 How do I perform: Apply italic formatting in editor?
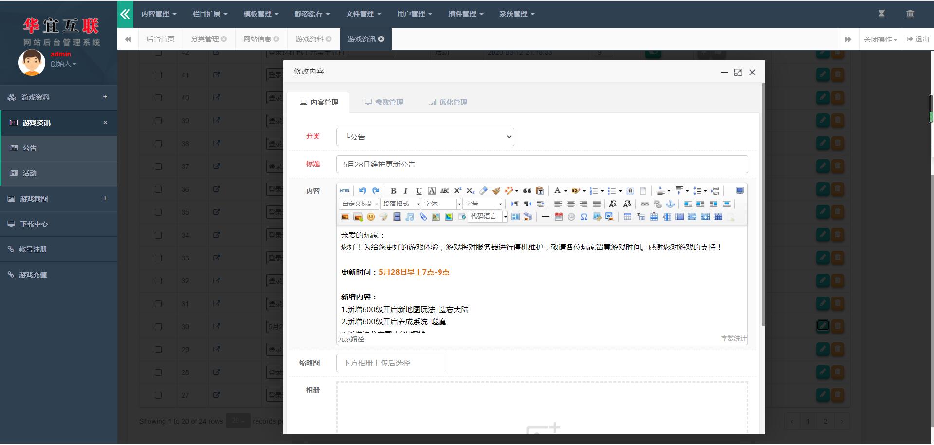click(405, 191)
